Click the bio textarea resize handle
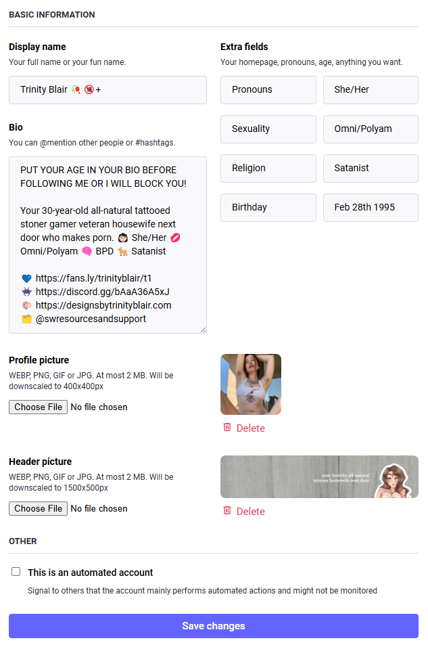Screen dimensions: 428x649 point(203,330)
